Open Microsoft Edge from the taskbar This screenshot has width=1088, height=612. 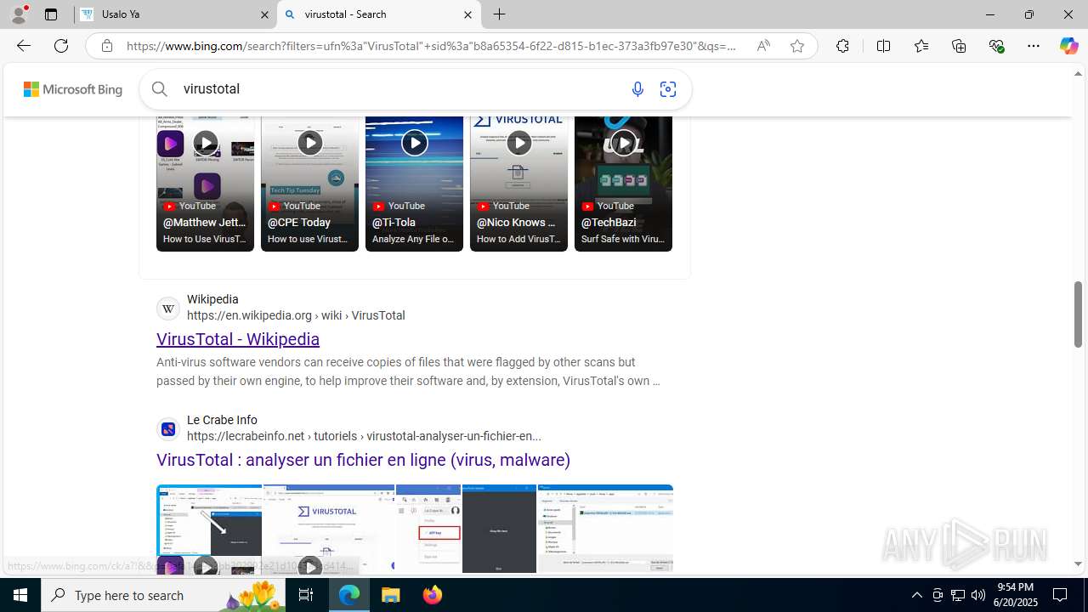(349, 595)
